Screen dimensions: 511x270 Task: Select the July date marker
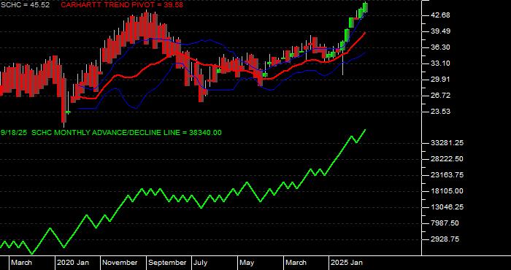pyautogui.click(x=200, y=263)
